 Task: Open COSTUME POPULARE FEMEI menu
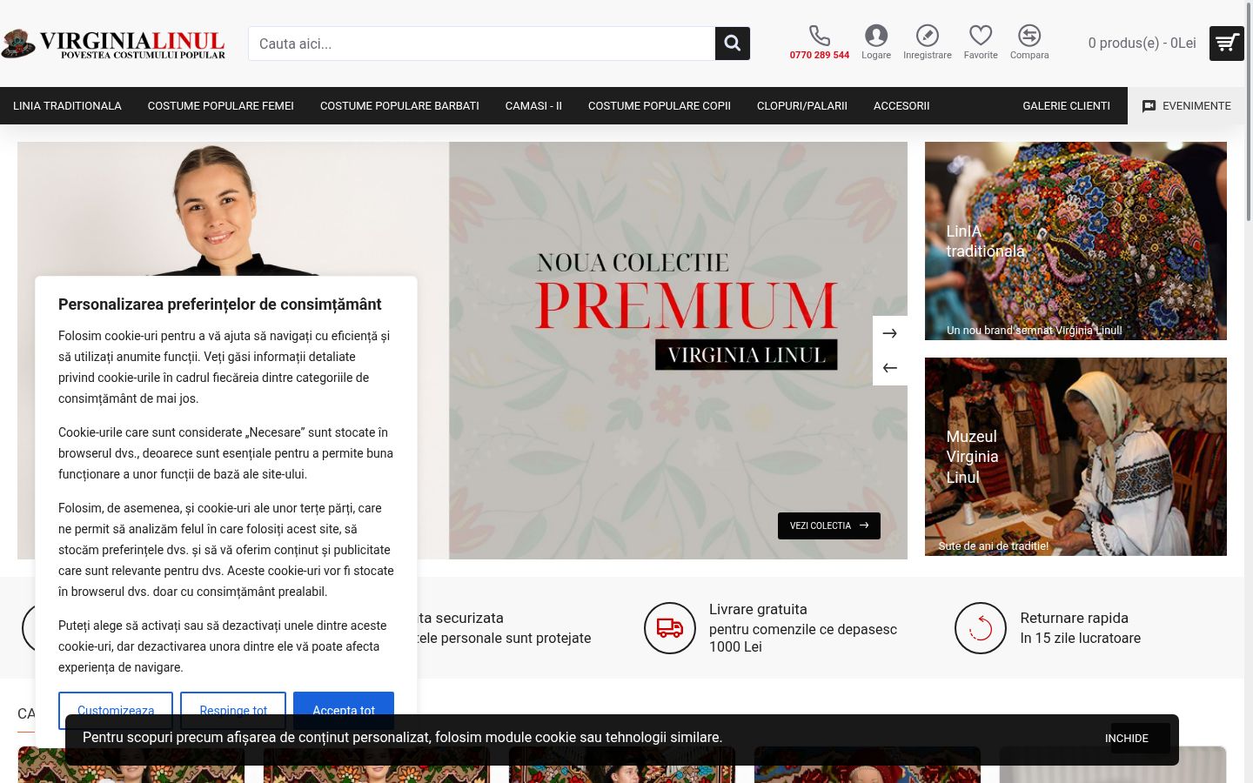(x=221, y=106)
